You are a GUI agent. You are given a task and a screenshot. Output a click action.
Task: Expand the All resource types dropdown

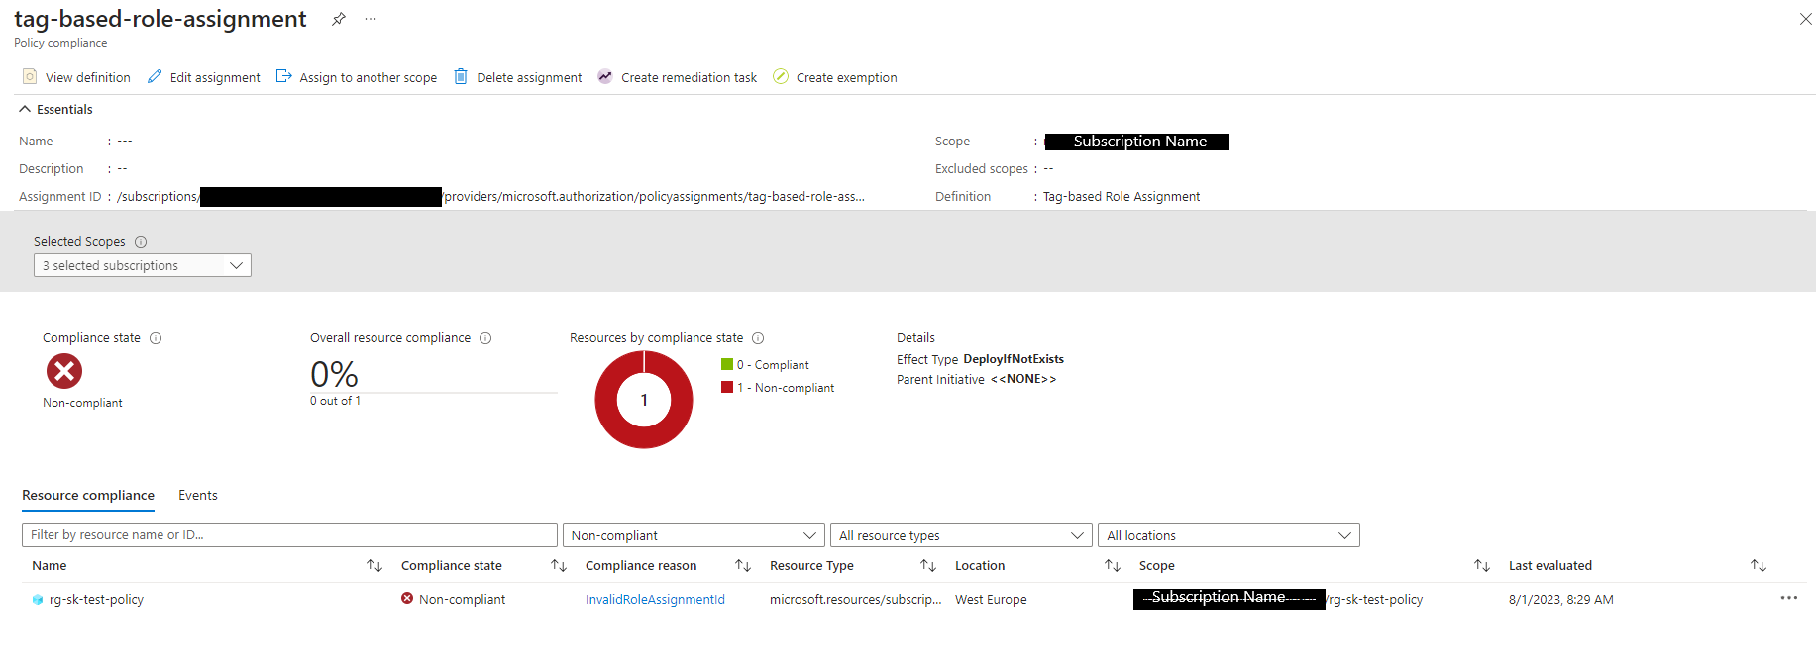pyautogui.click(x=960, y=535)
